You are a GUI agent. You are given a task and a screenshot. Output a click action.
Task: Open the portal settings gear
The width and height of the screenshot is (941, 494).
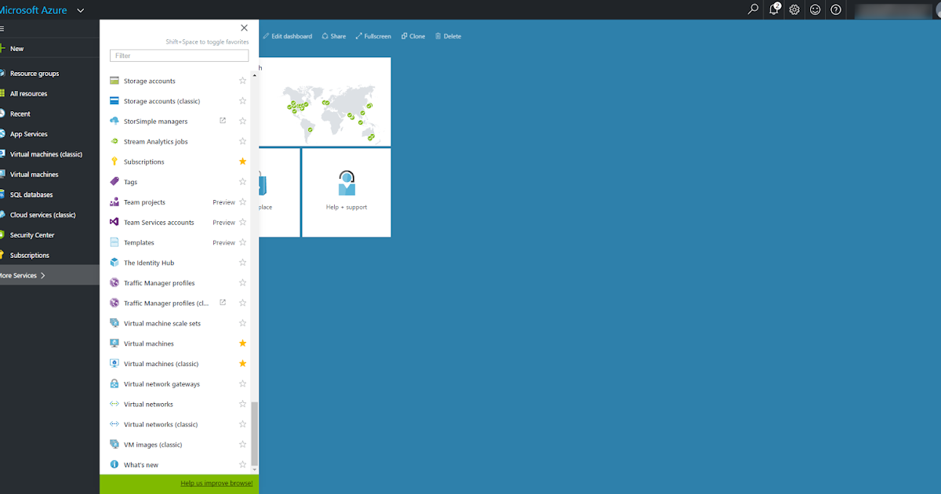coord(794,9)
